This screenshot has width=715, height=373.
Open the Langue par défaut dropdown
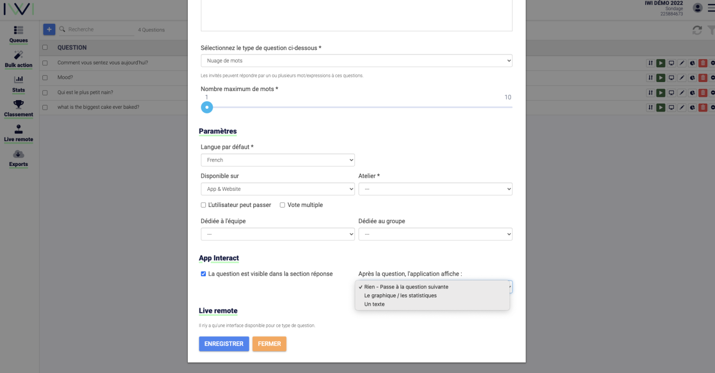278,160
